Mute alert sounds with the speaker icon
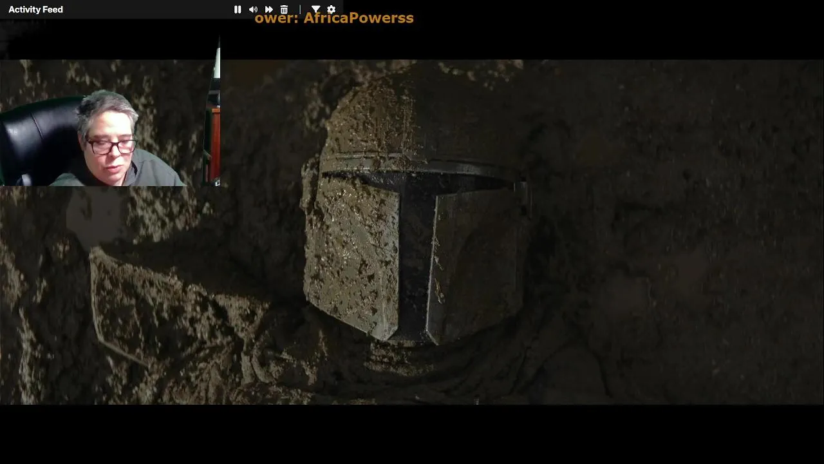The width and height of the screenshot is (824, 464). [x=253, y=10]
